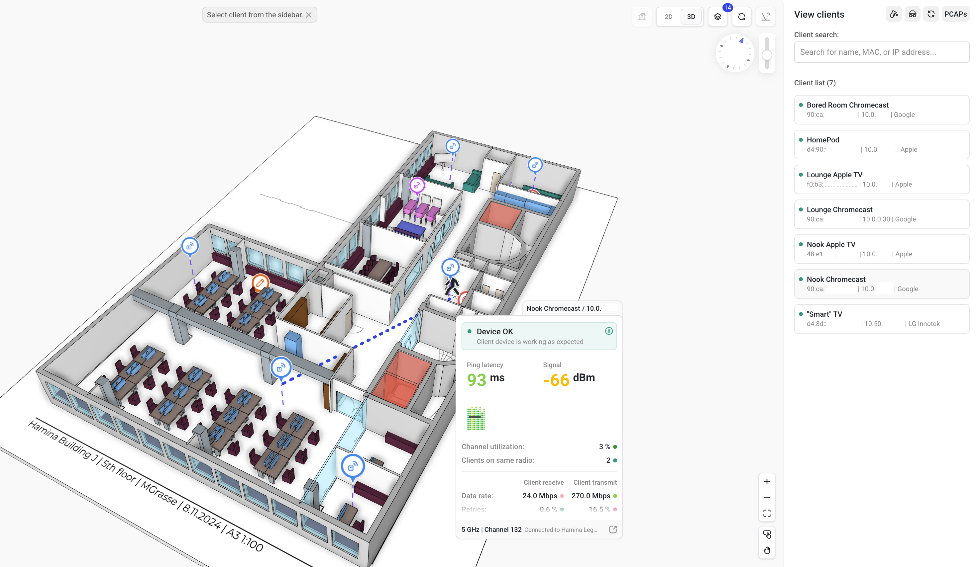Click the purple access point marker
The image size is (977, 567).
click(417, 186)
